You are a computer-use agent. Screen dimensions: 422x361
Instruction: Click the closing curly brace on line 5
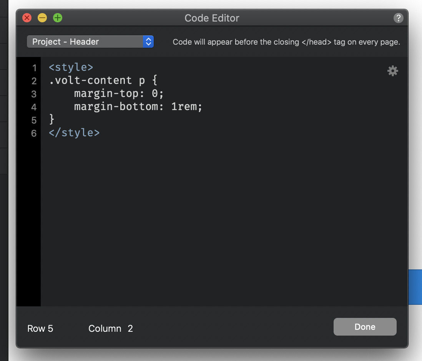coord(52,120)
